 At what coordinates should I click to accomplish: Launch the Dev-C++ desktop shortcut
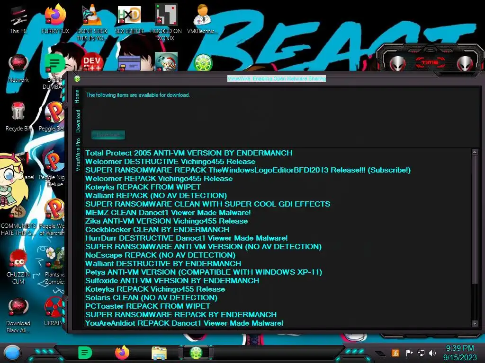click(x=92, y=62)
